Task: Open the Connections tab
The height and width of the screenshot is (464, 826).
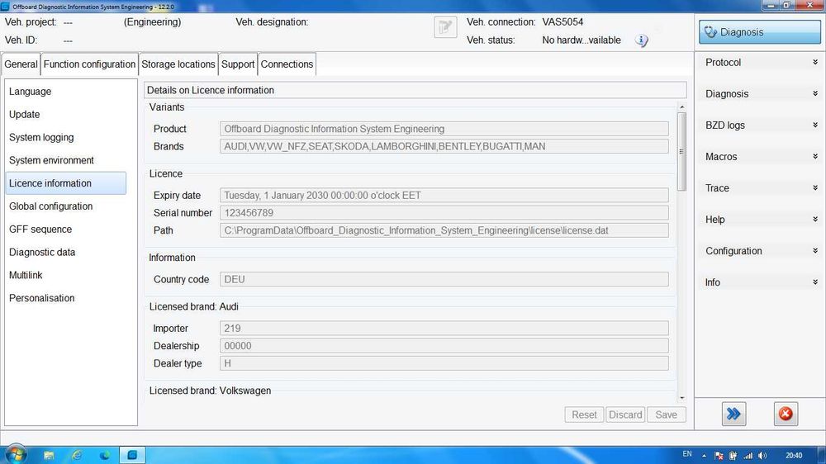Action: pos(287,64)
